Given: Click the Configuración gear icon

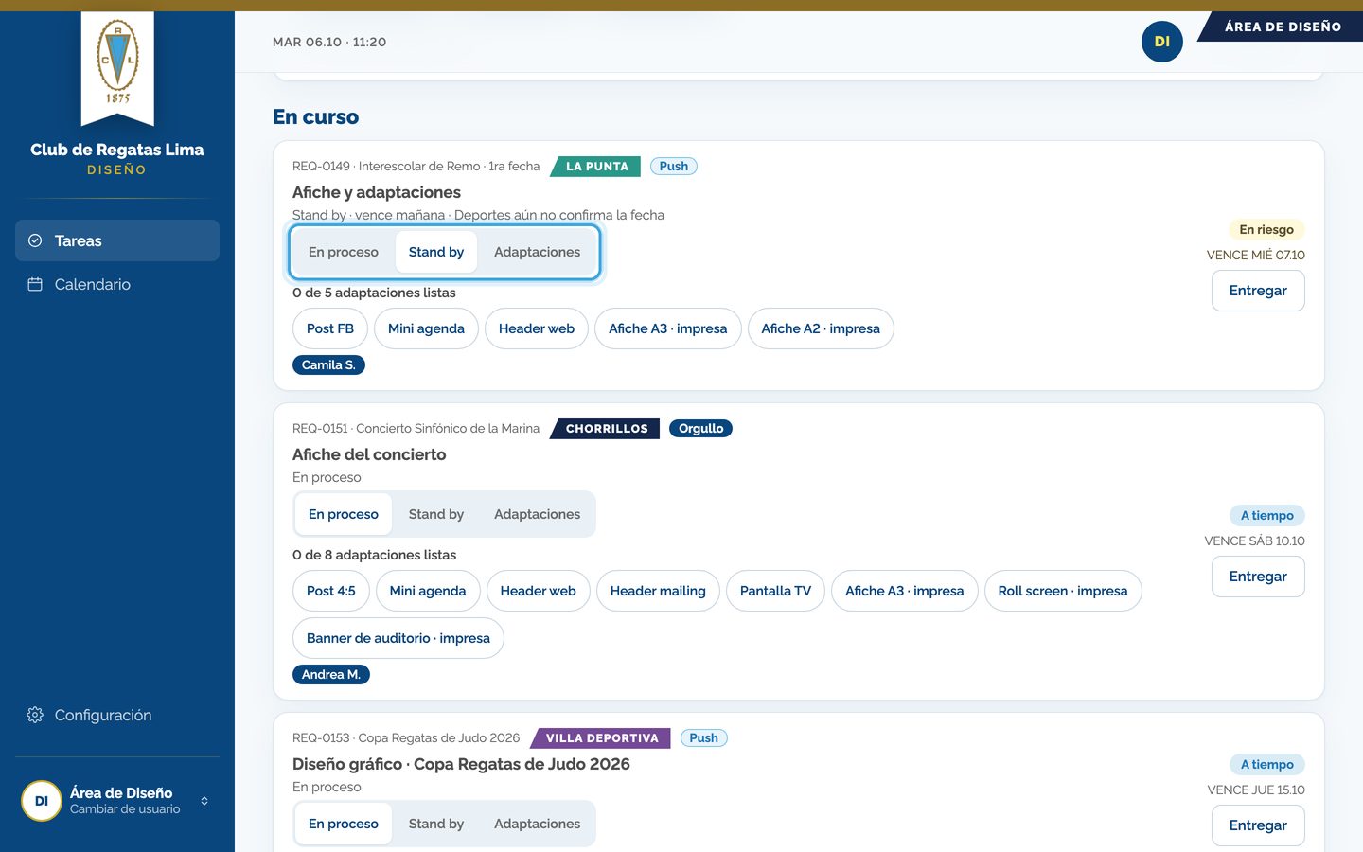Looking at the screenshot, I should point(35,715).
